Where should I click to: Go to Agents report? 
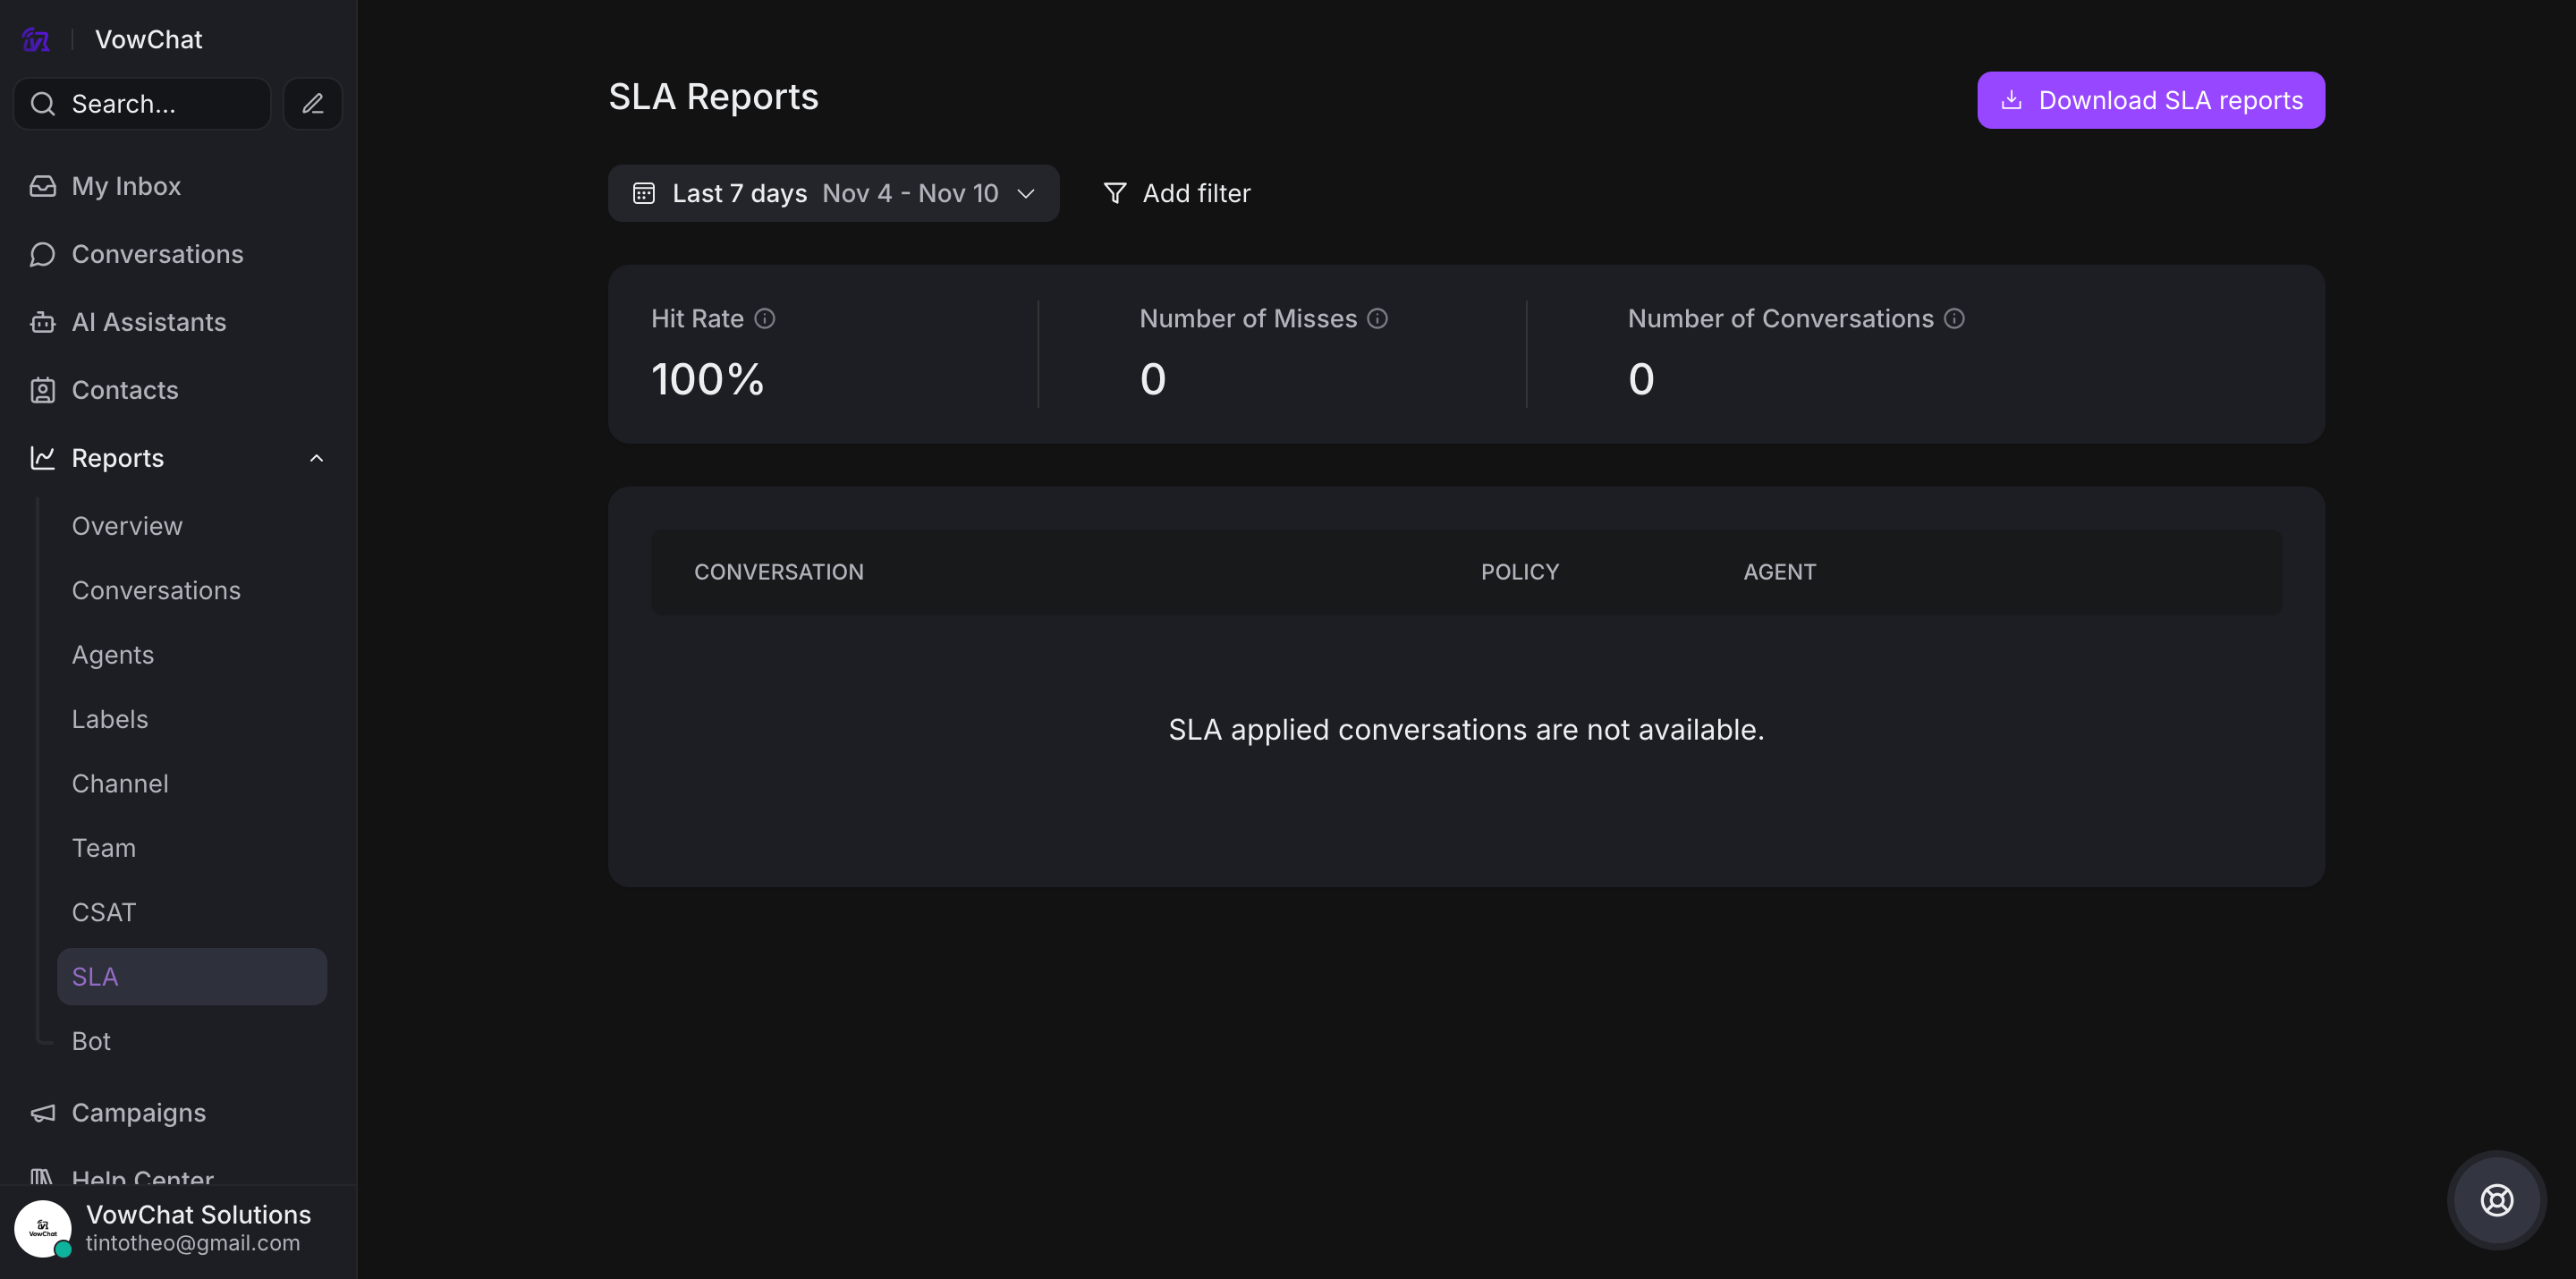pyautogui.click(x=113, y=655)
